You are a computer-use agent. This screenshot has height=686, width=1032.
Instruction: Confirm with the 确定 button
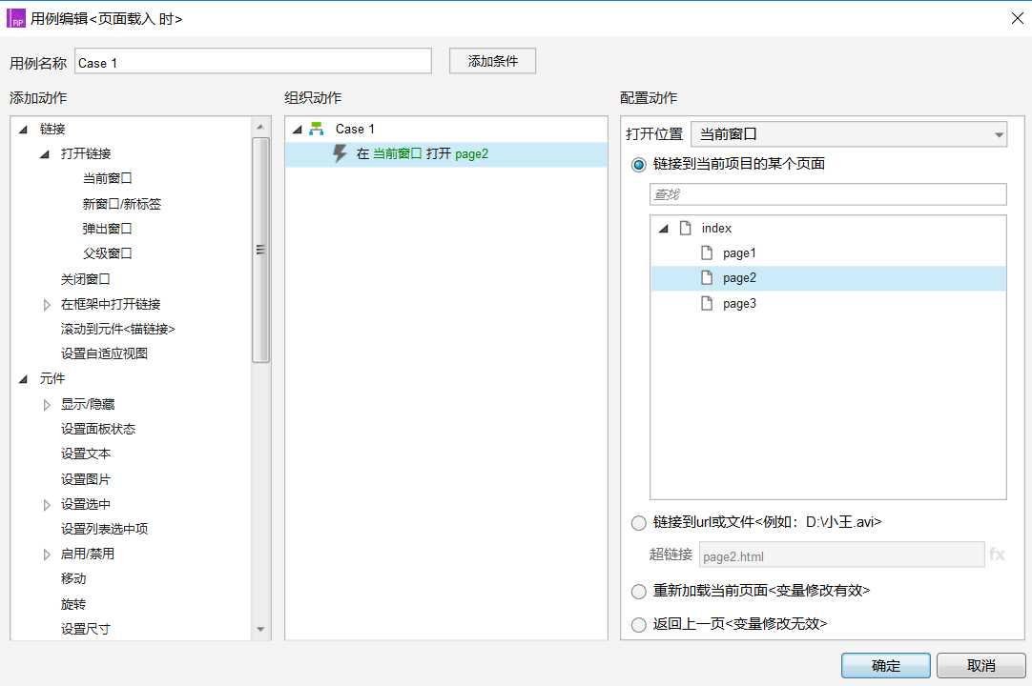point(885,666)
